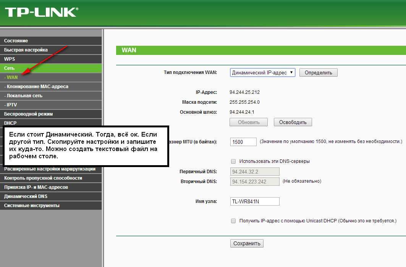
Task: Open the IPTV submenu item
Action: click(51, 105)
